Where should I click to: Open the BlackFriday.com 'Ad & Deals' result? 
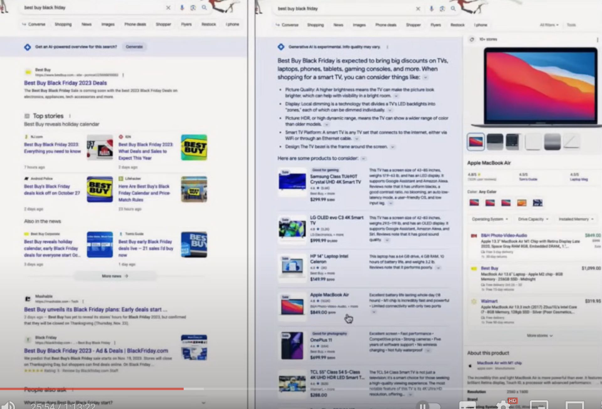(x=96, y=351)
